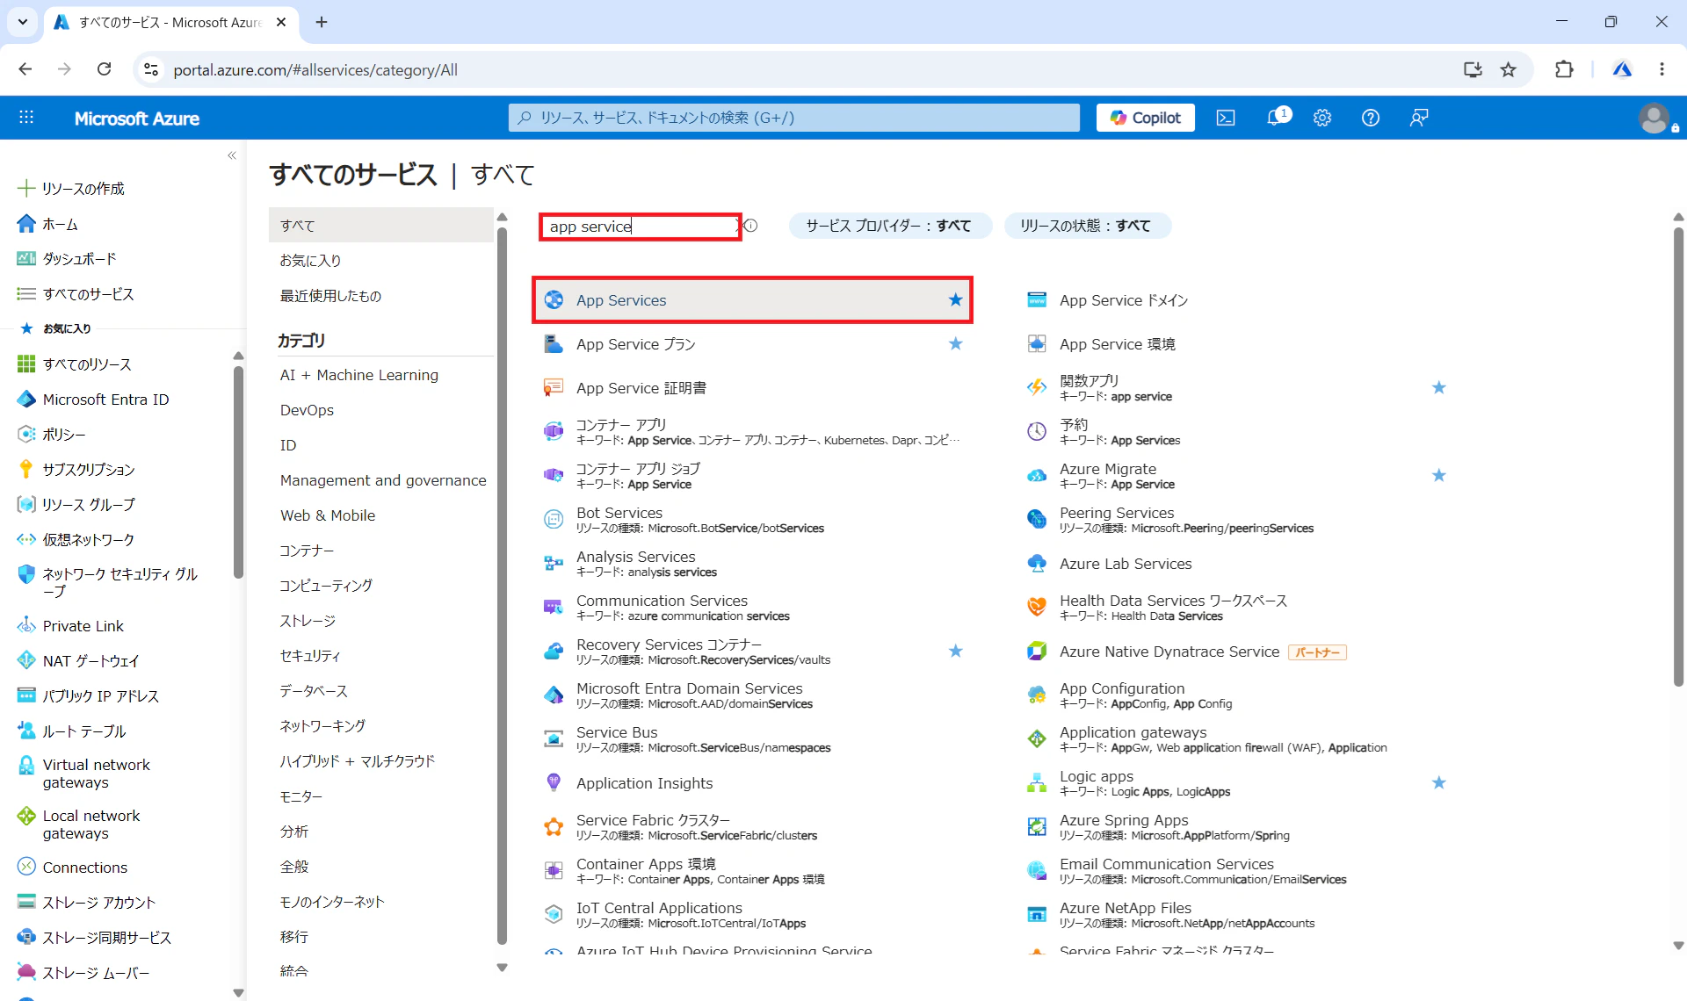
Task: Clear the "app service" filter text
Action: click(x=738, y=226)
